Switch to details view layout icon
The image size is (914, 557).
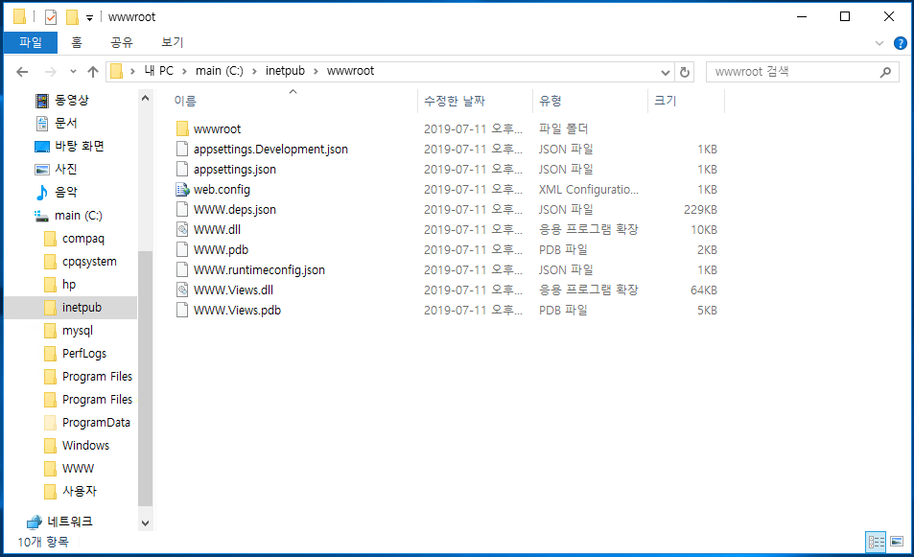(876, 542)
